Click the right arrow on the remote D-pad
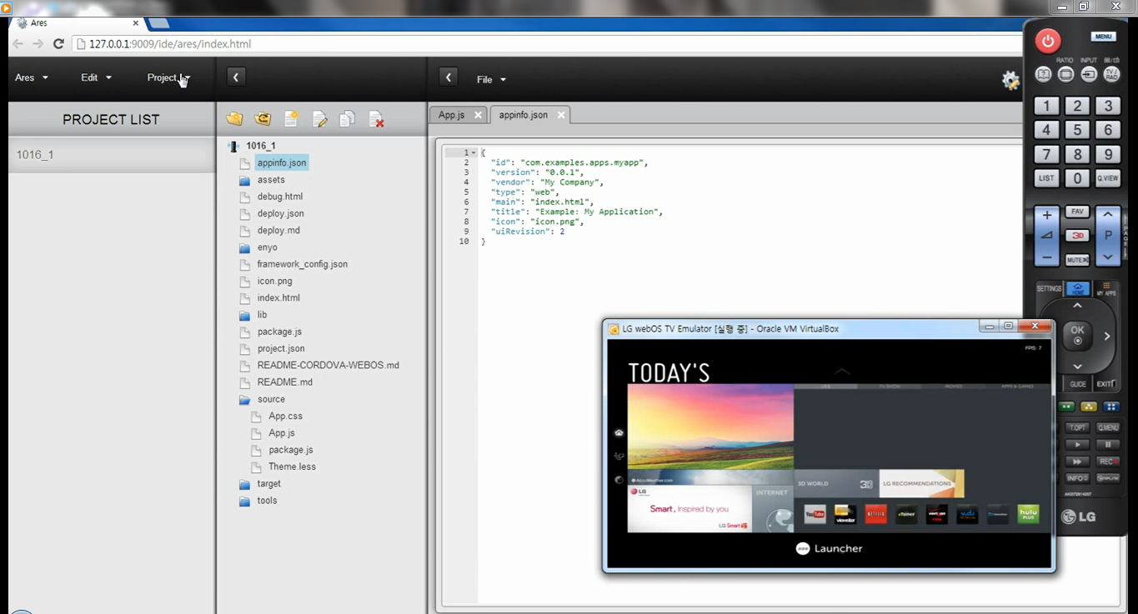 coord(1107,336)
